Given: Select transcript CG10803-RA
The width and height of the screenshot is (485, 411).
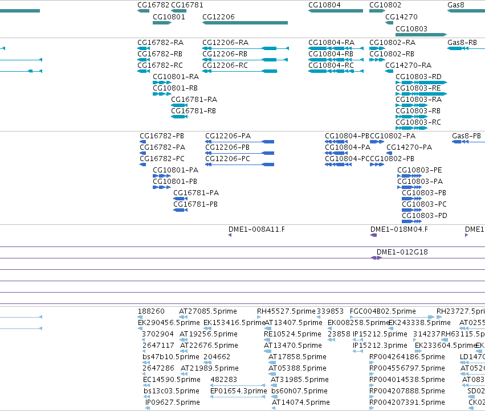Looking at the screenshot, I should [x=418, y=100].
